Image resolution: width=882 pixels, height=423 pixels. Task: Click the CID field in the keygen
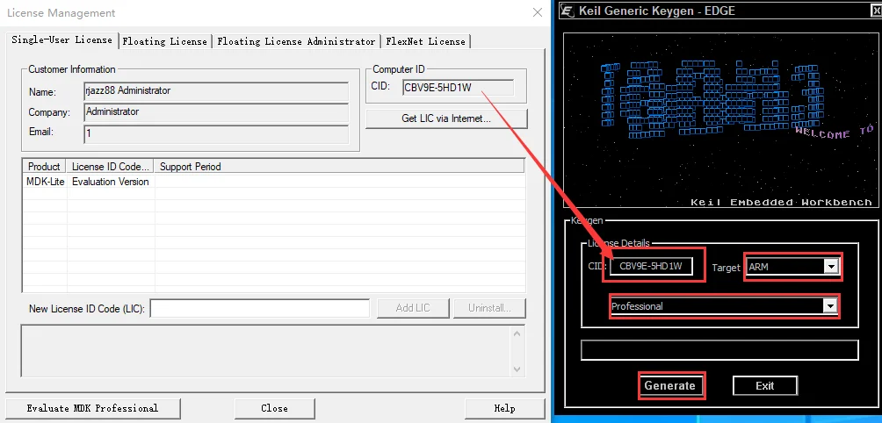[x=651, y=266]
